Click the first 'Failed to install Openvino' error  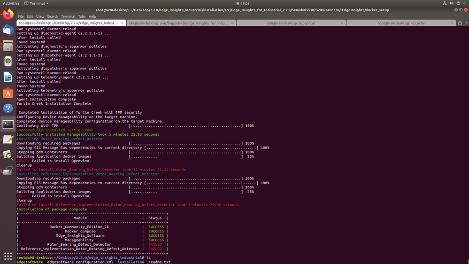[x=53, y=161]
